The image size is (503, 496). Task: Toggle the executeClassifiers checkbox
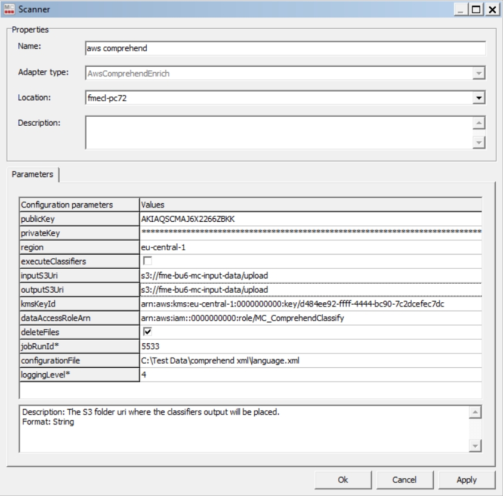coord(147,261)
